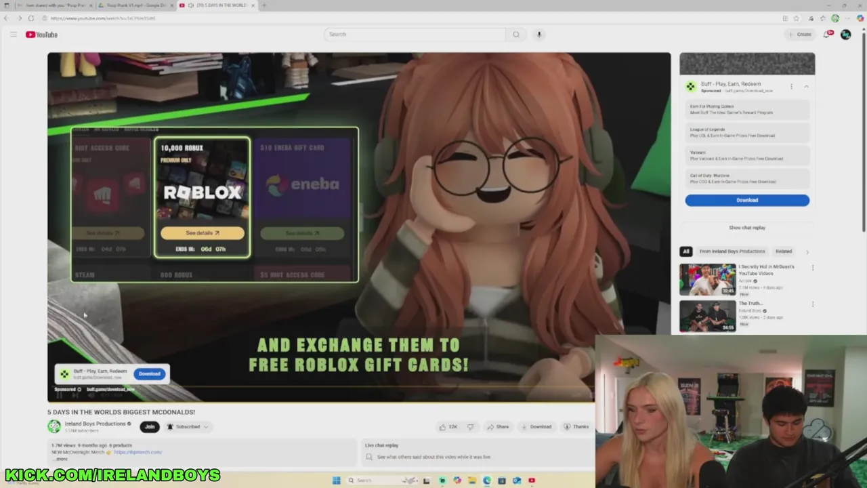The height and width of the screenshot is (488, 867).
Task: Open the red YouTube icon in taskbar
Action: pyautogui.click(x=532, y=481)
